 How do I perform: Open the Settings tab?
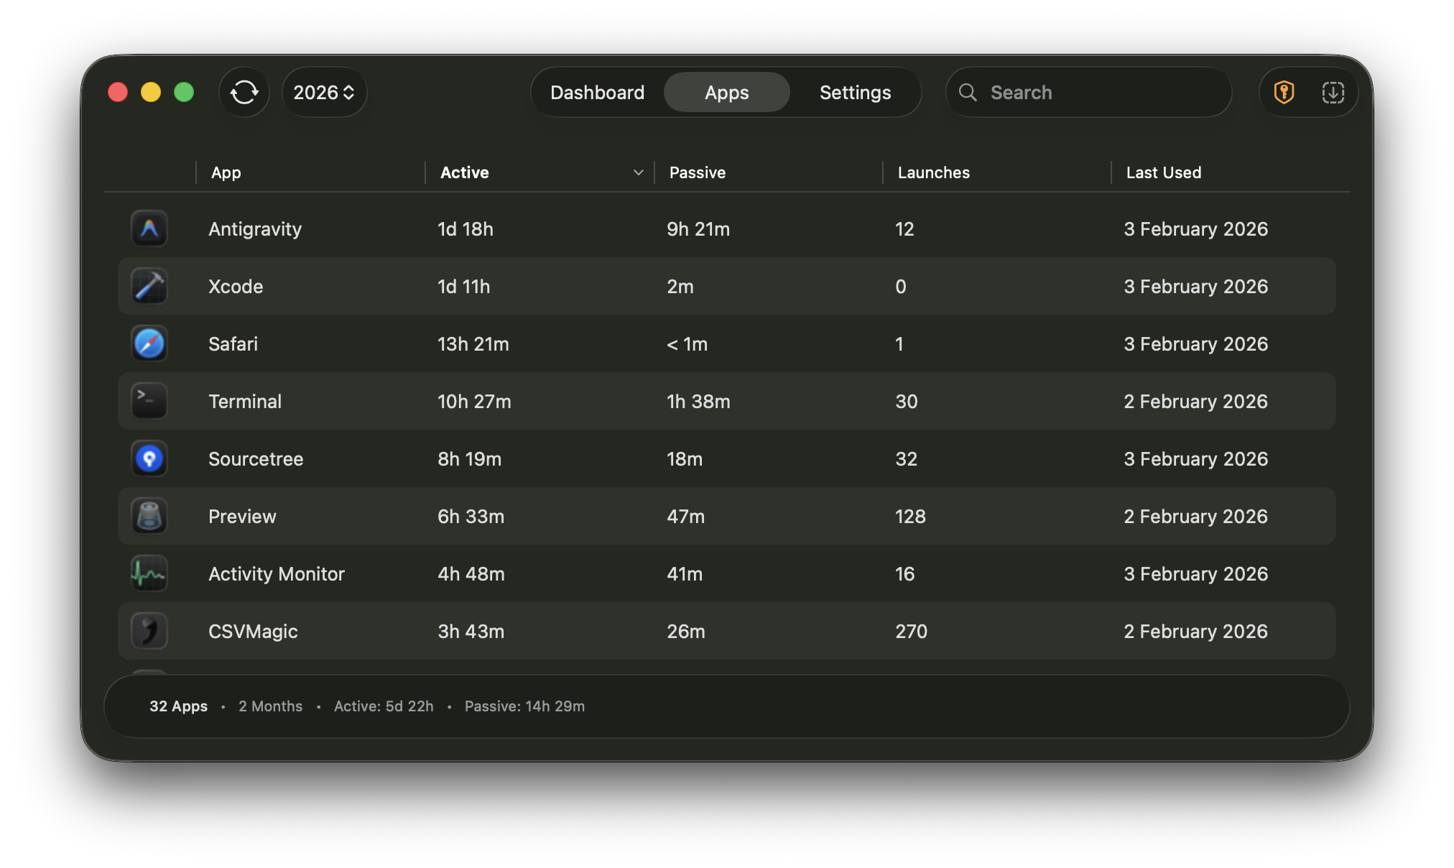(x=854, y=92)
